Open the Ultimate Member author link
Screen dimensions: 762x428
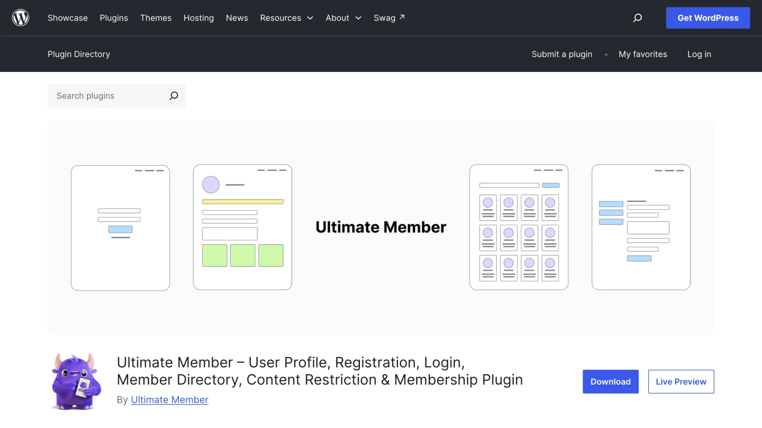(x=169, y=400)
